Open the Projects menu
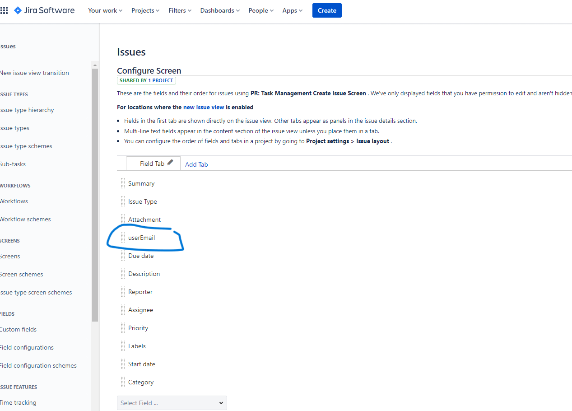 coord(145,10)
